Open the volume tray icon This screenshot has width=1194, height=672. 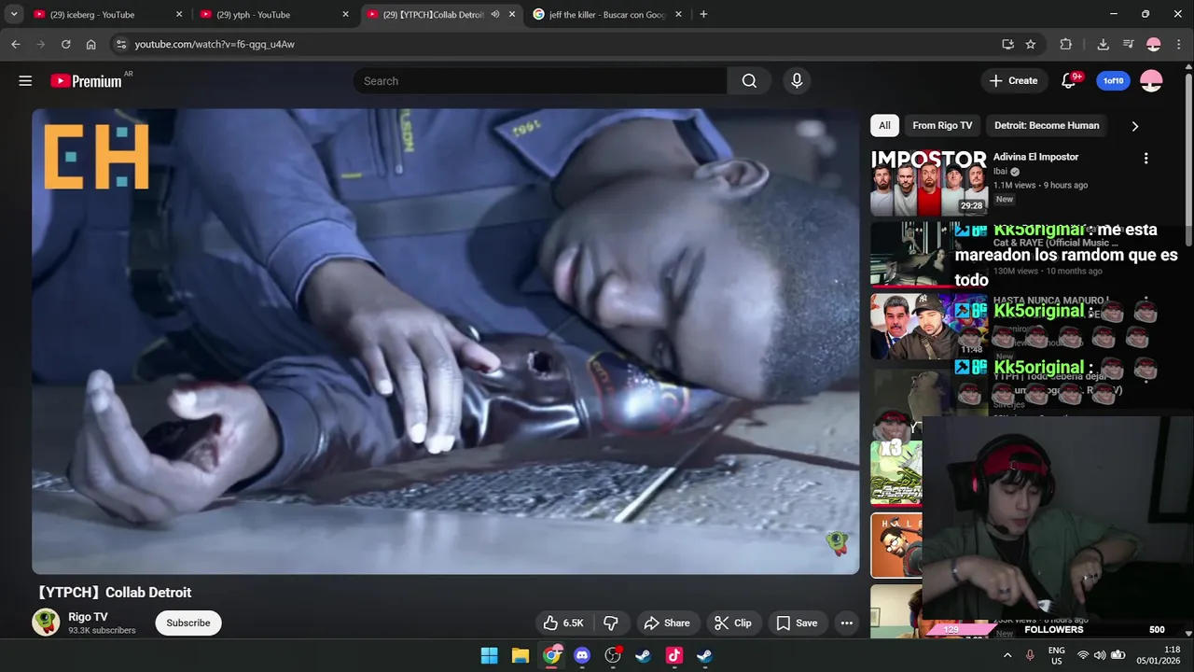1100,655
